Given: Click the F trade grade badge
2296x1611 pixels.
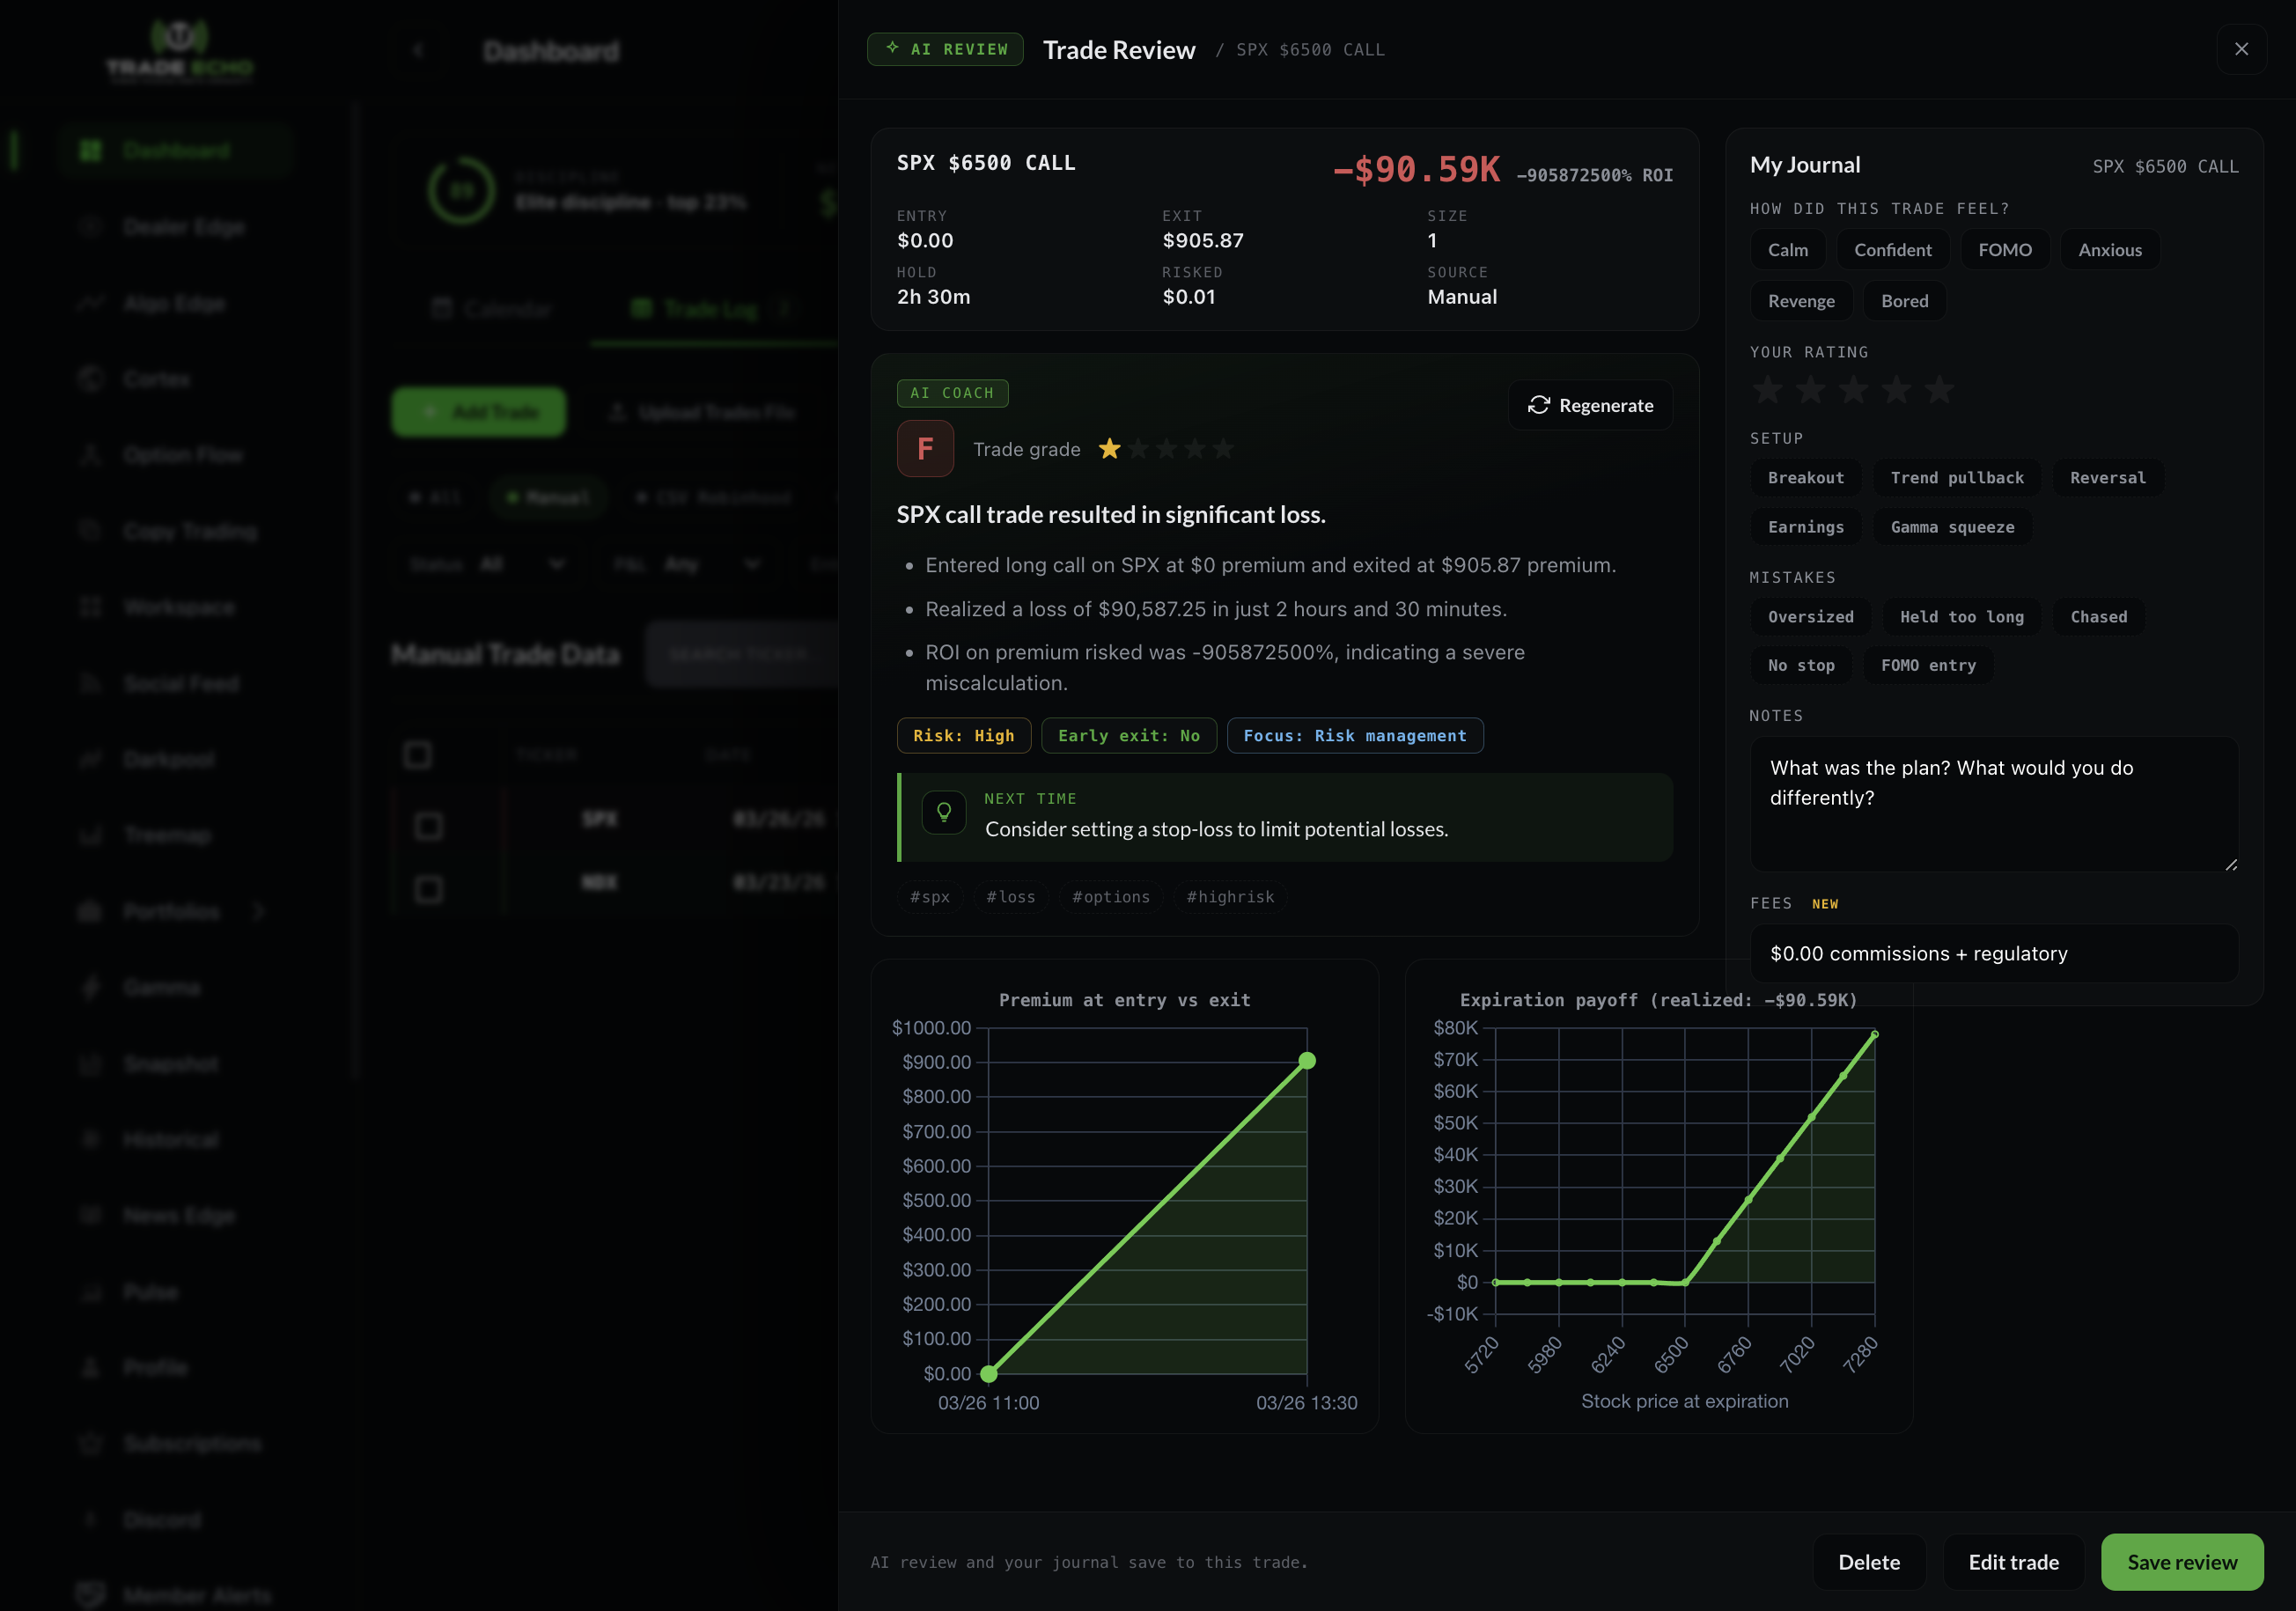Looking at the screenshot, I should click(925, 449).
